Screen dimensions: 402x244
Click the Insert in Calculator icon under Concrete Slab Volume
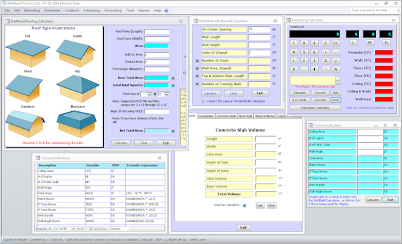pyautogui.click(x=245, y=206)
